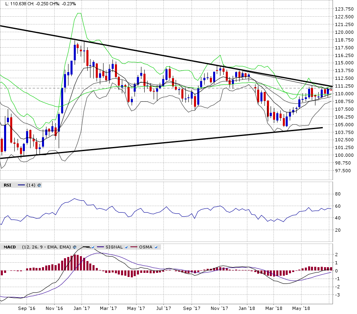The height and width of the screenshot is (314, 357).
Task: Click the Sep '16 date label
Action: click(x=26, y=308)
